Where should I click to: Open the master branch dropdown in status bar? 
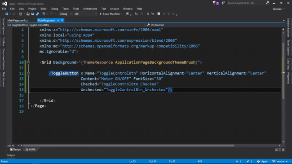pyautogui.click(x=280, y=161)
